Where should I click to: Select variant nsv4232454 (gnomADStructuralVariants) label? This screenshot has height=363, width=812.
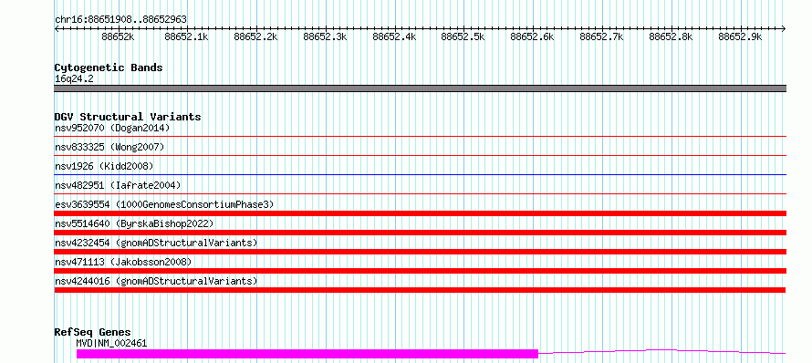click(156, 243)
